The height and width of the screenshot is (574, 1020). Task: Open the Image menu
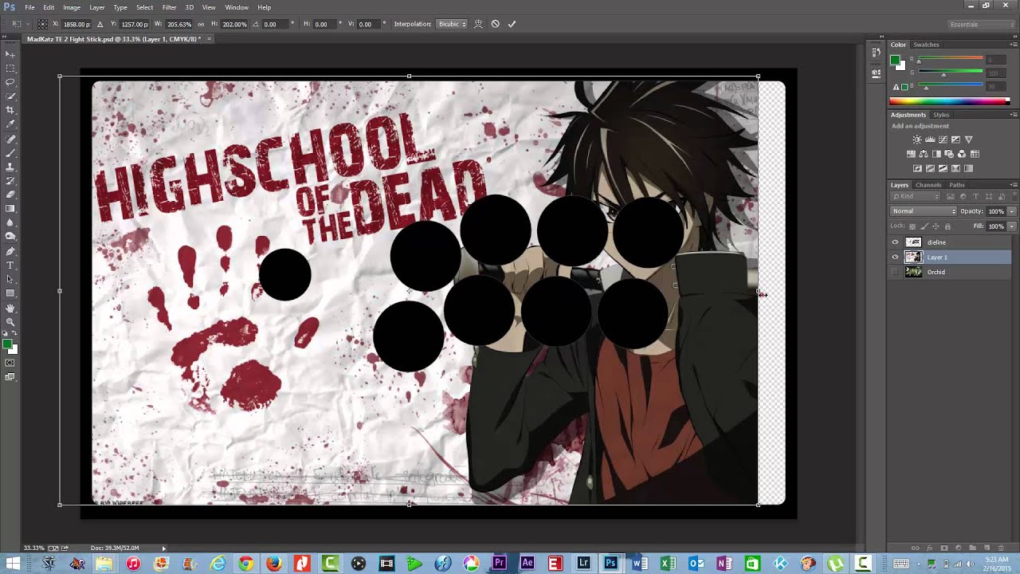coord(72,7)
